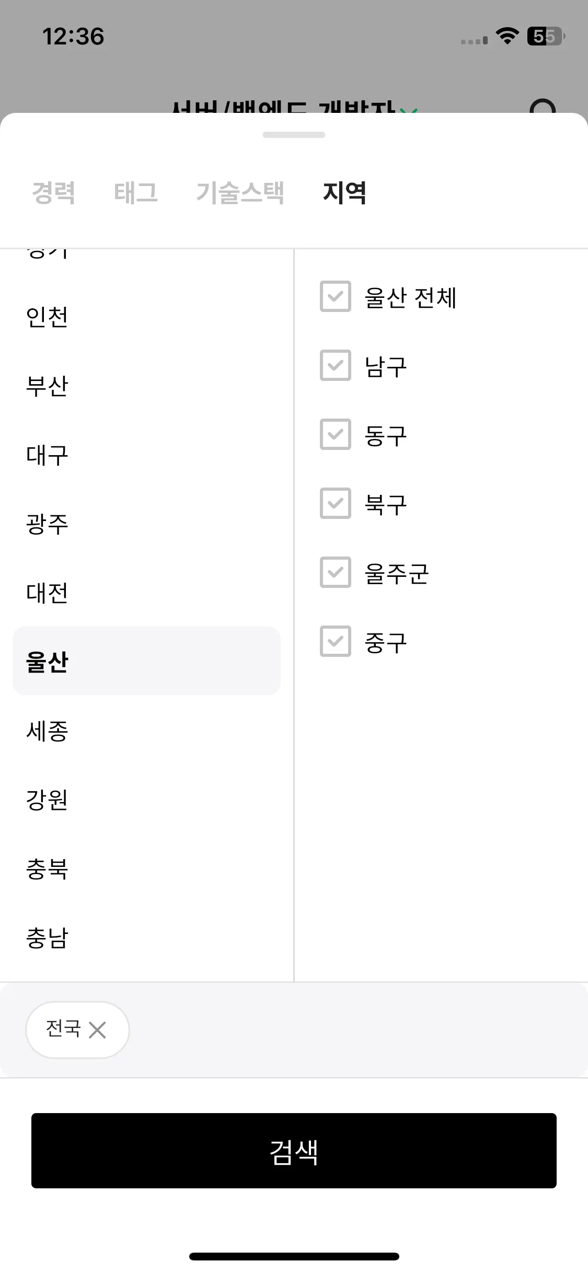Remove the 전국 tag with X icon
The image size is (588, 1273).
97,1030
